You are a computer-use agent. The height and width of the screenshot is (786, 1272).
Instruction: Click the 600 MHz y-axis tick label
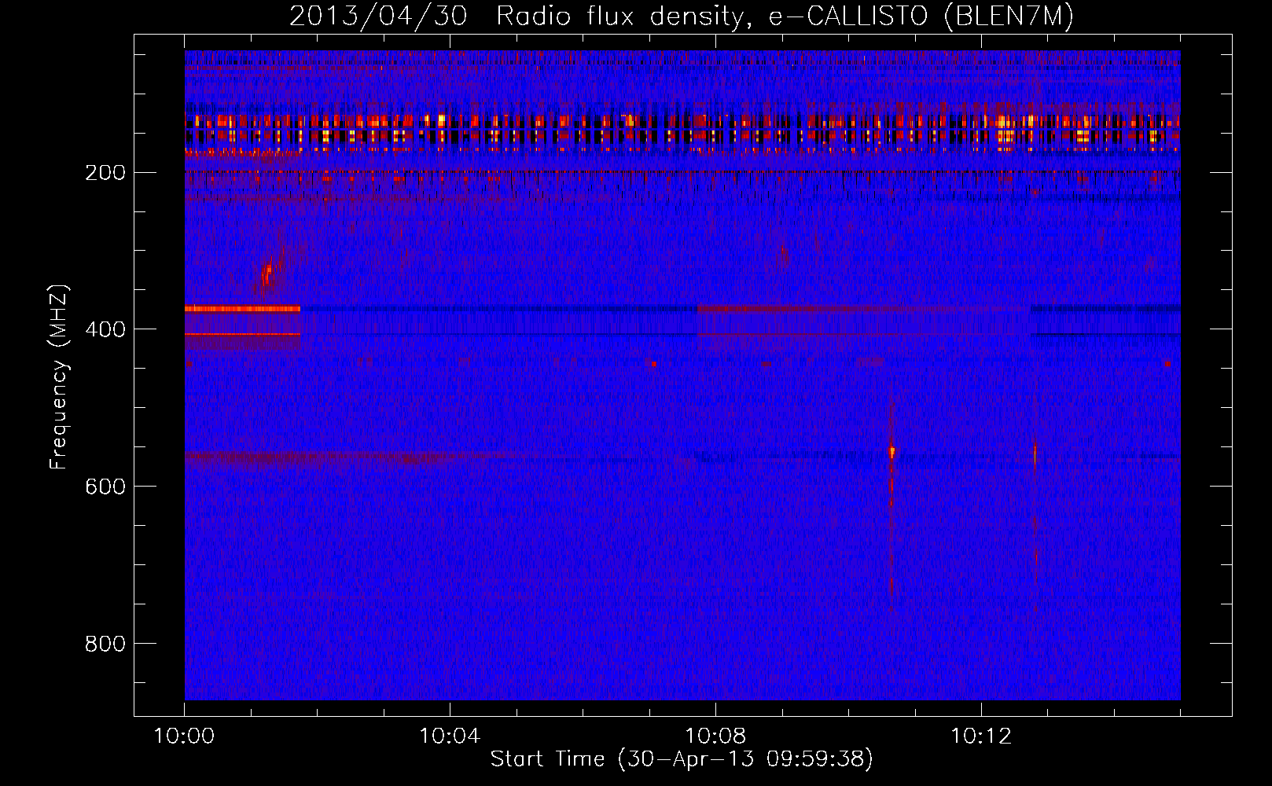point(105,487)
